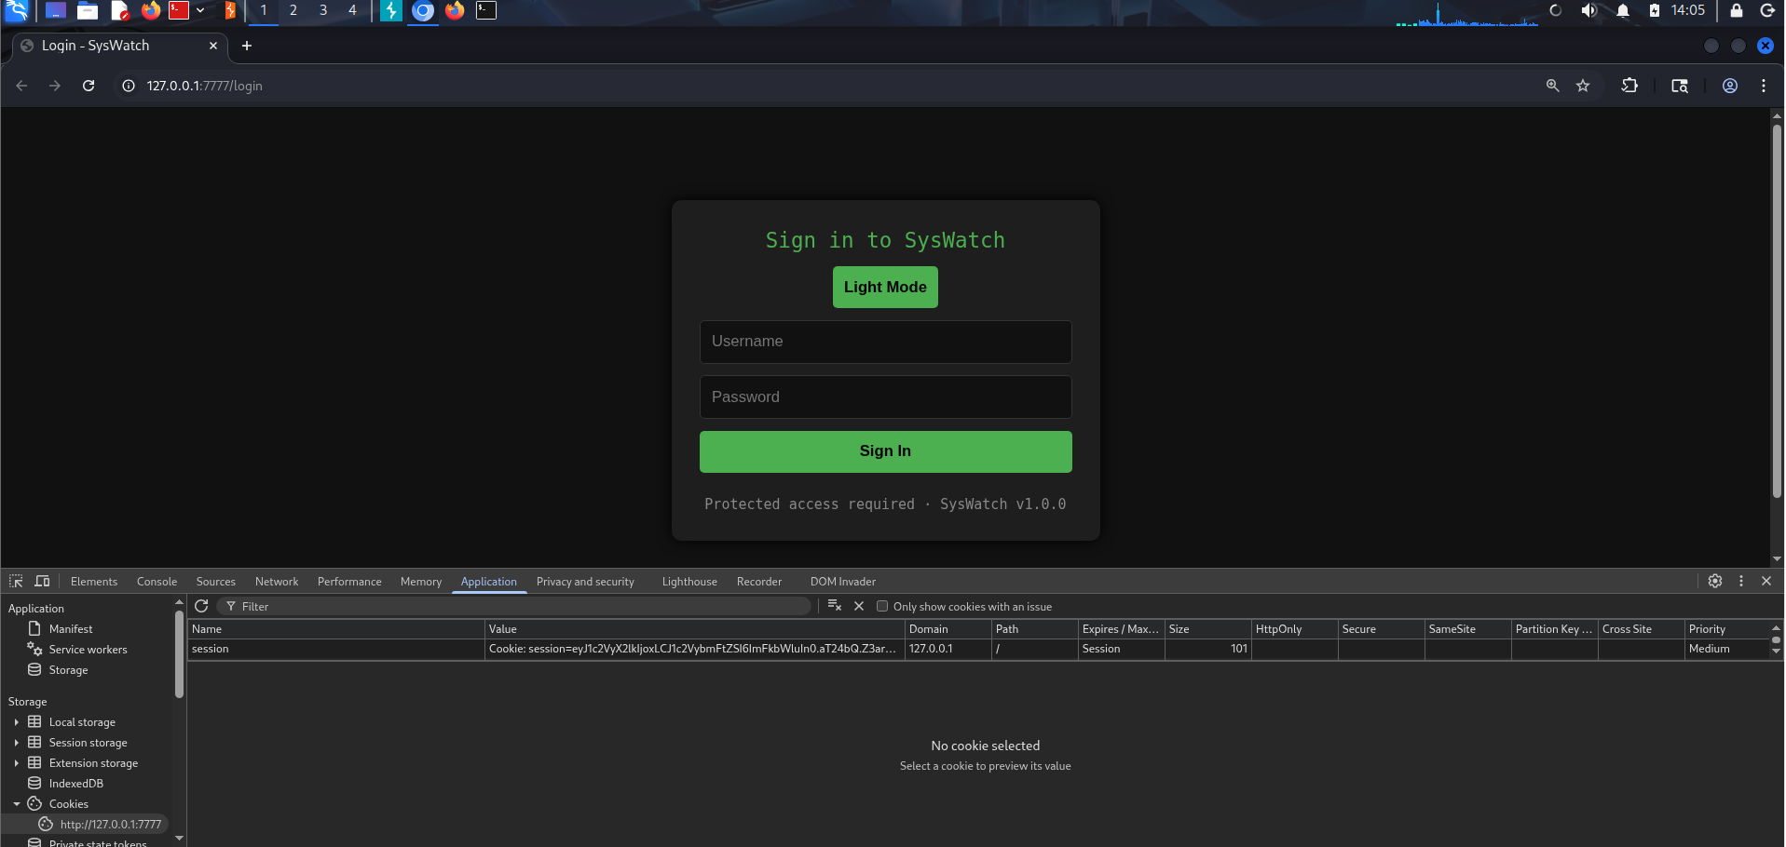Toggle the device toolbar in DevTools
The height and width of the screenshot is (847, 1786).
coord(42,581)
